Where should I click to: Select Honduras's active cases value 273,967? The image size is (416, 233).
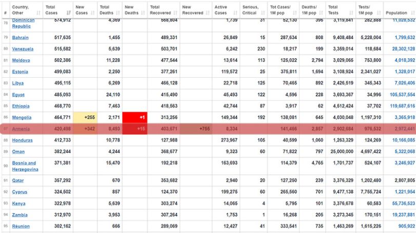click(229, 140)
